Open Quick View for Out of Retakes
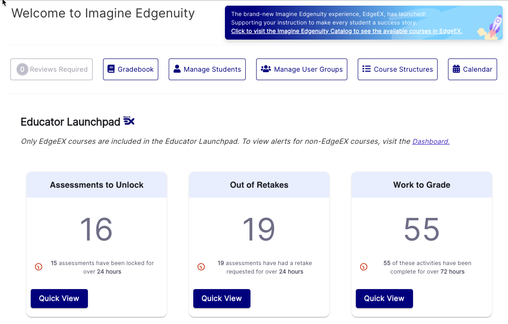 (222, 299)
